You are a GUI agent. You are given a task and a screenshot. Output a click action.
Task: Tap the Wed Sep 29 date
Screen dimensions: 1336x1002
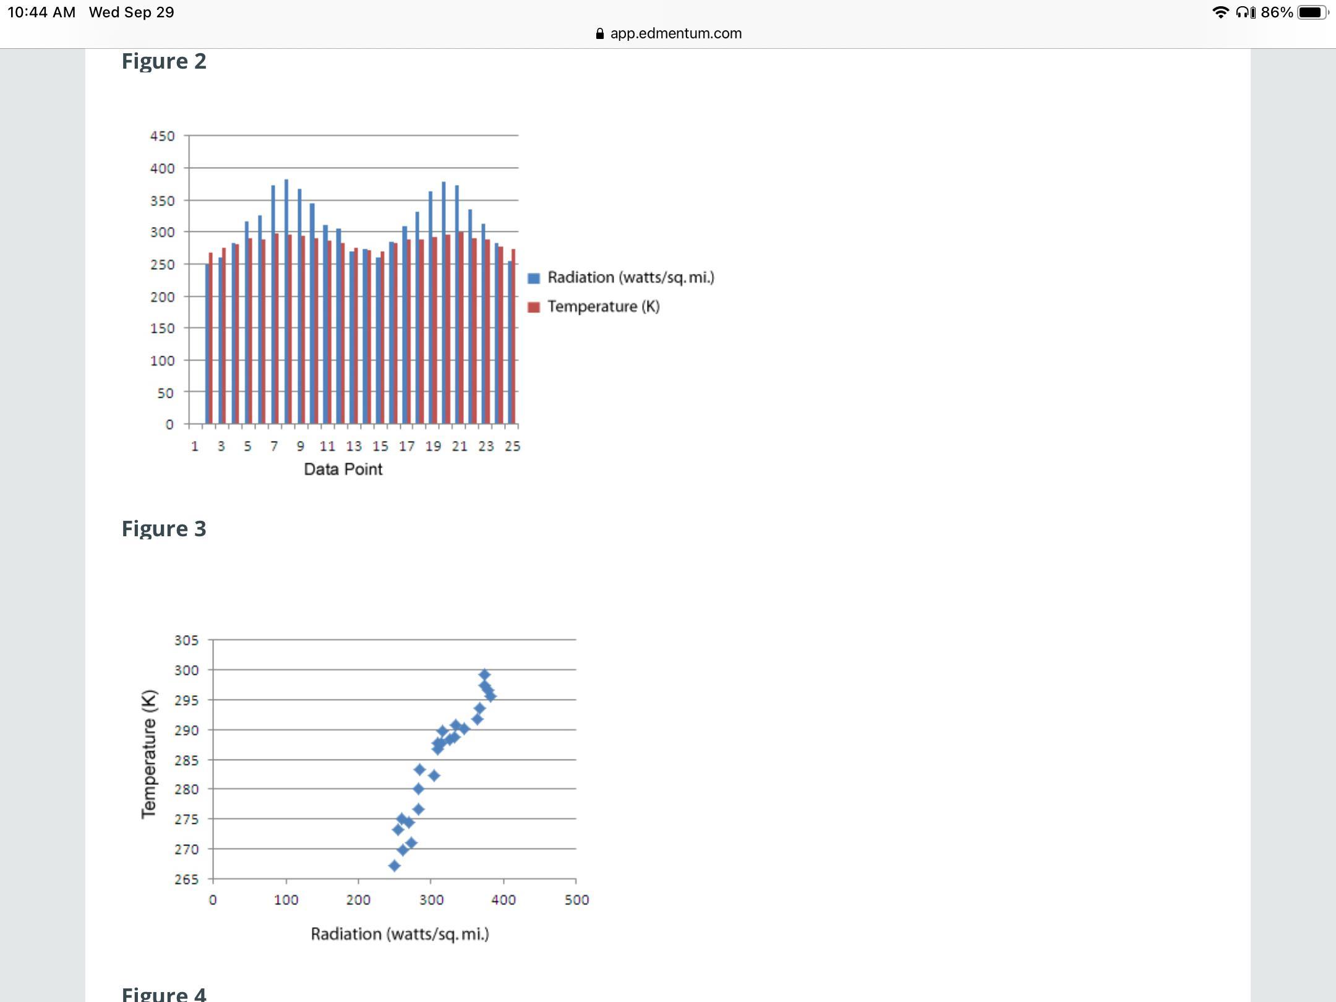click(x=131, y=12)
